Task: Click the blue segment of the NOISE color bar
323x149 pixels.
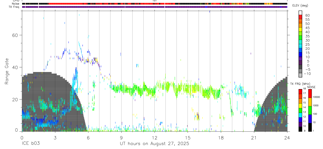Action: 310,119
